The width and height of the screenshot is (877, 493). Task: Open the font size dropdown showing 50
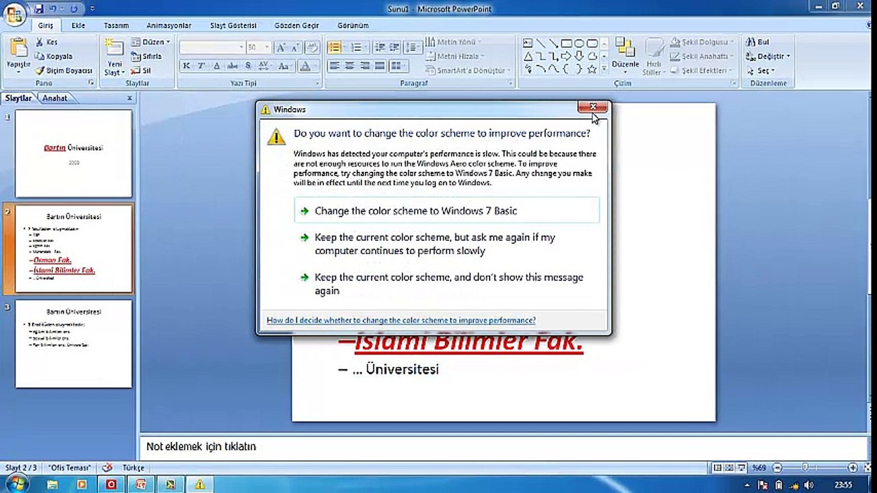[x=267, y=47]
